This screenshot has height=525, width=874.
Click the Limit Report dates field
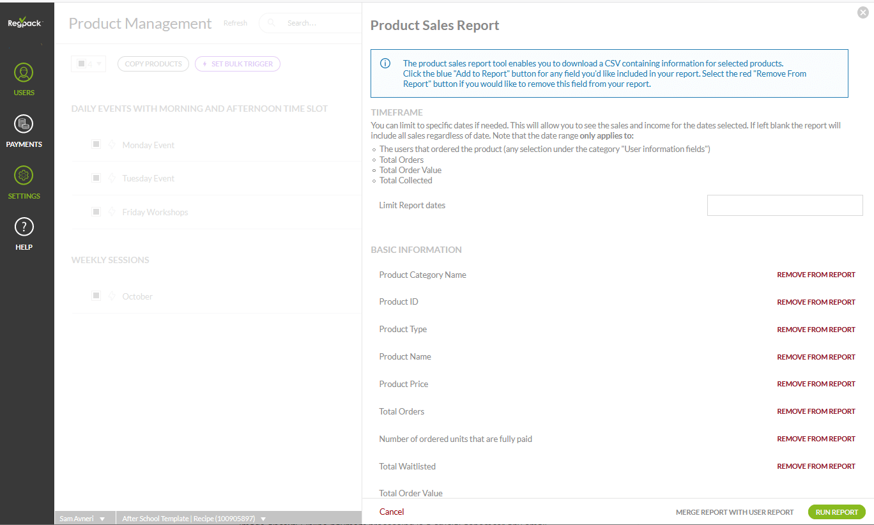(785, 206)
